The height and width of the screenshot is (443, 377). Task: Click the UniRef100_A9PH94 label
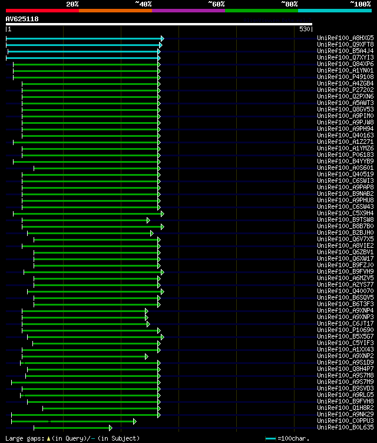pos(345,129)
